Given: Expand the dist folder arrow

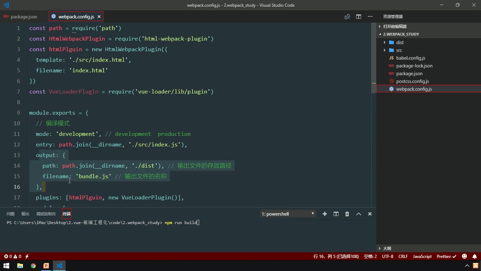Looking at the screenshot, I should (385, 42).
